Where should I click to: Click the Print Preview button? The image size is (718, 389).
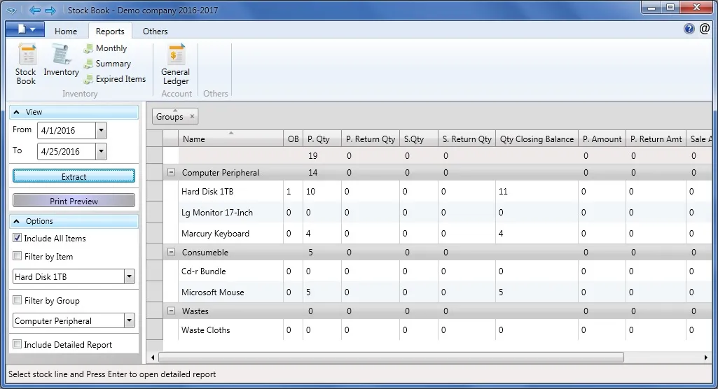74,201
